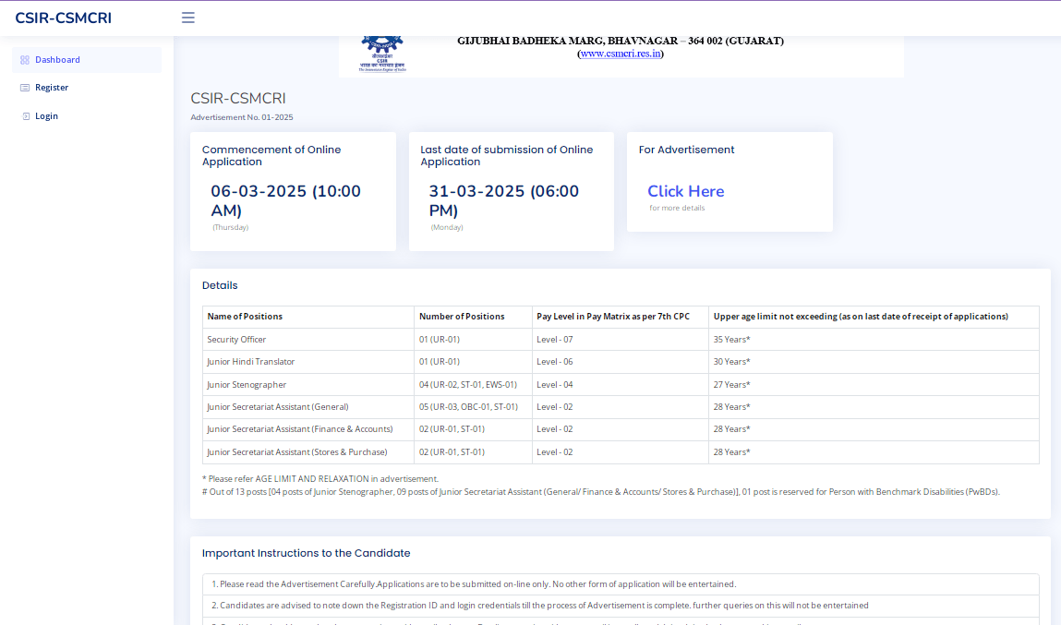Toggle the hamburger sidebar menu icon
Image resolution: width=1061 pixels, height=625 pixels.
click(188, 18)
